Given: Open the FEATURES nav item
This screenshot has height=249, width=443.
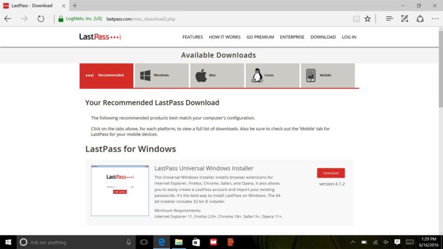Looking at the screenshot, I should tap(192, 37).
